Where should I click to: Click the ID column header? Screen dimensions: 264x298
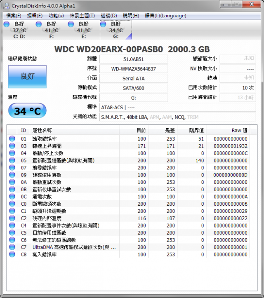(x=24, y=130)
